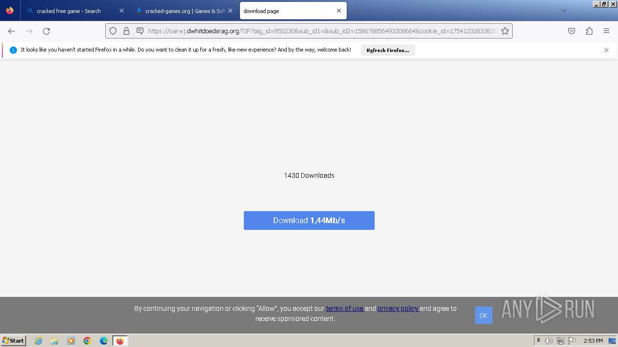Screen dimensions: 618x347
Task: Click the Download 1,44Mb/s button
Action: click(x=309, y=220)
